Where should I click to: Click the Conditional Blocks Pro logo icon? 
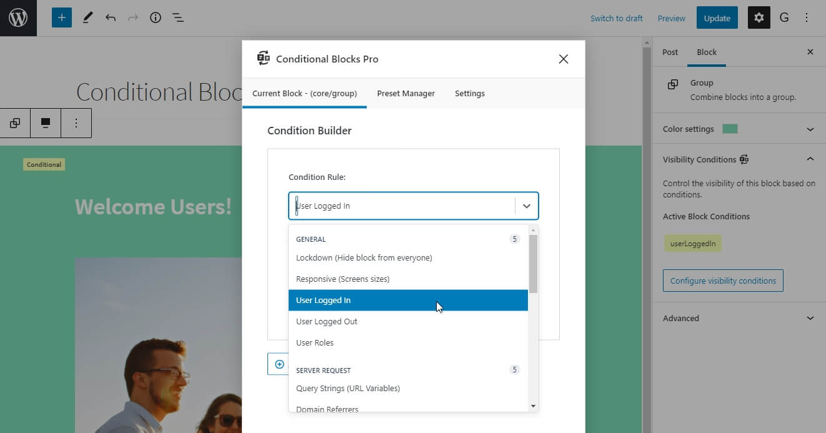pos(264,58)
